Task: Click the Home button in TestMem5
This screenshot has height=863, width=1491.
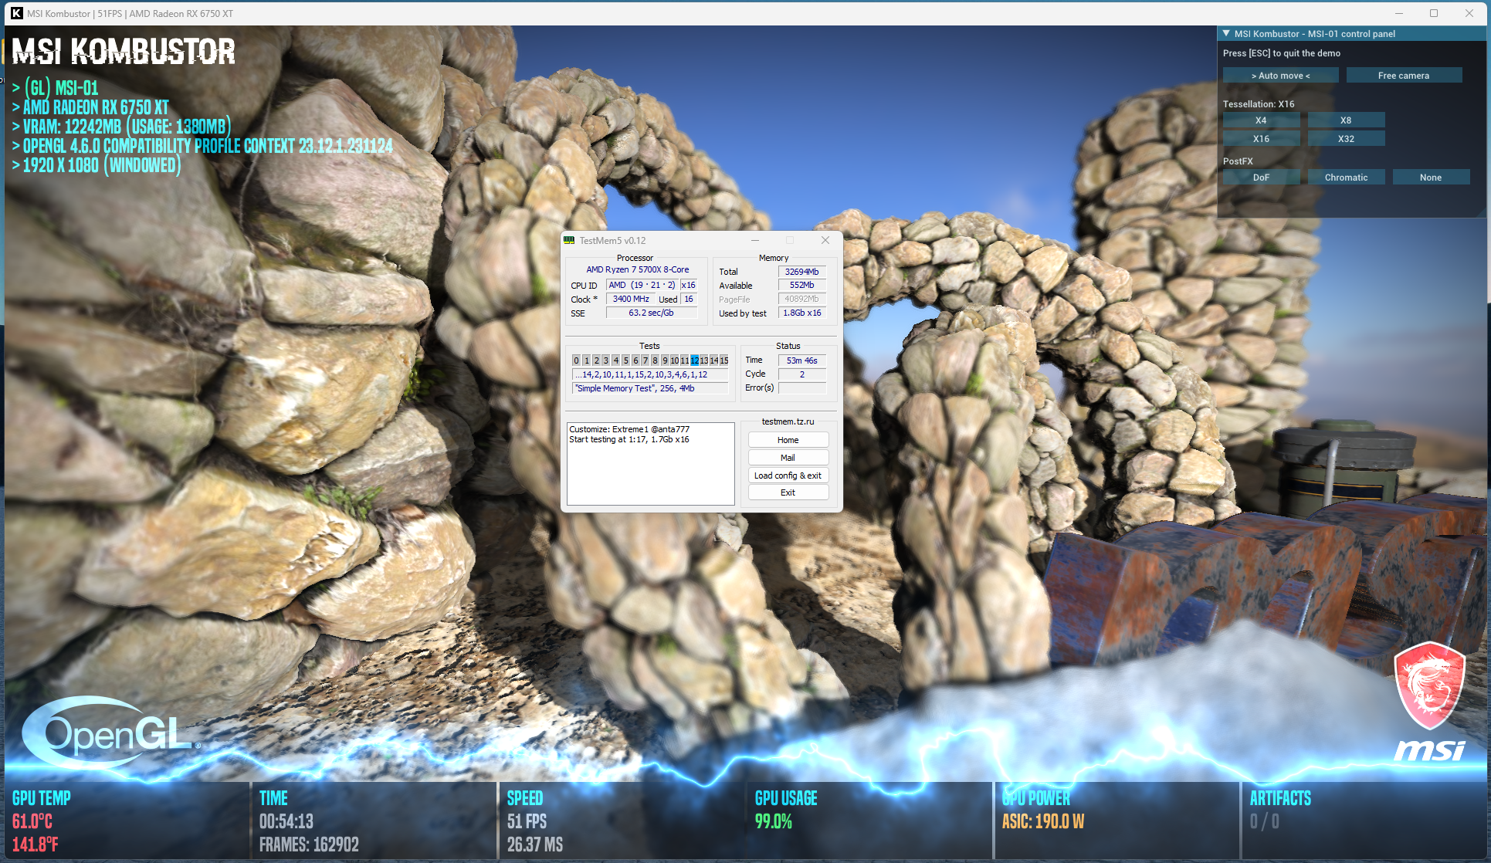Action: (788, 440)
